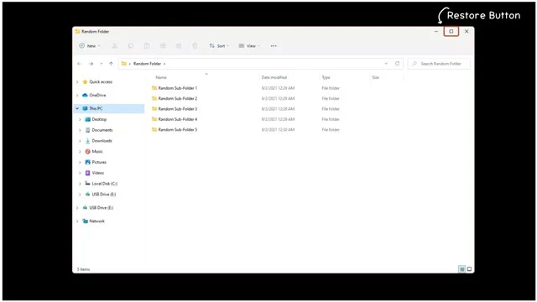Select the Random Sub-Folder 4 name

(x=177, y=119)
